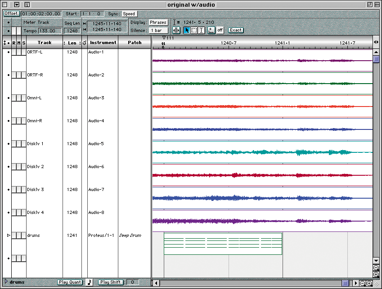This screenshot has width=382, height=289.
Task: Click the Play Shift value field
Action: [133, 282]
